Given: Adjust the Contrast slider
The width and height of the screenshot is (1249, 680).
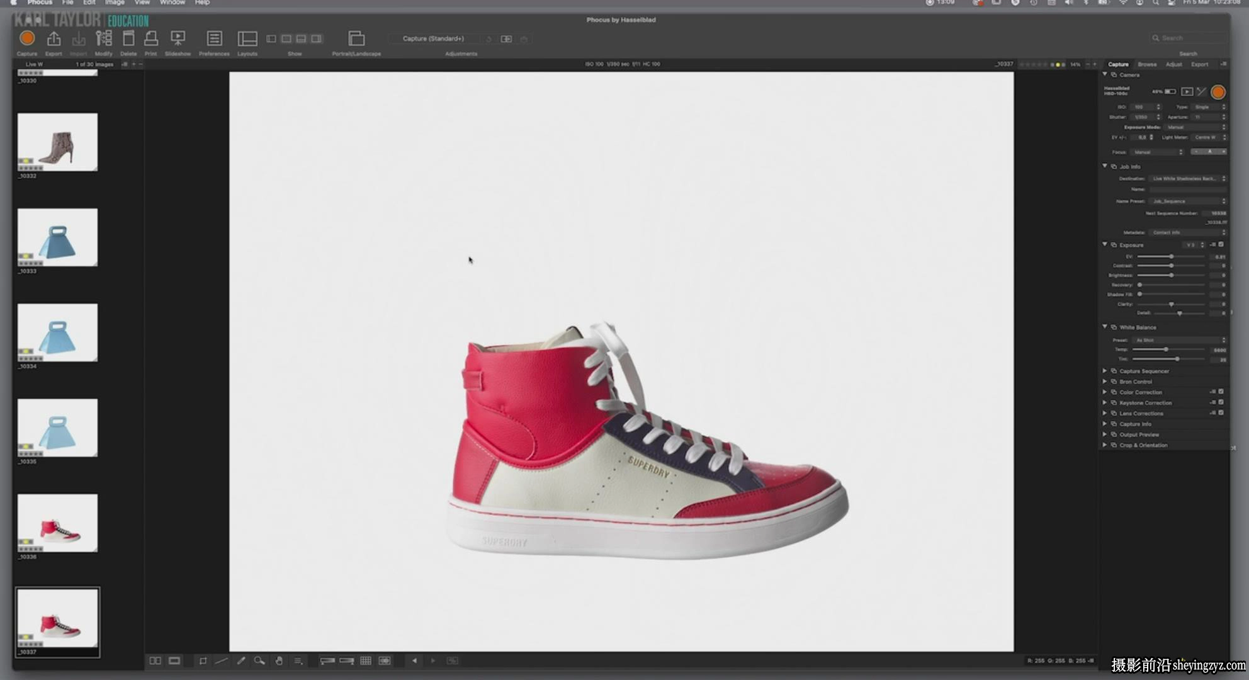Looking at the screenshot, I should pyautogui.click(x=1171, y=266).
